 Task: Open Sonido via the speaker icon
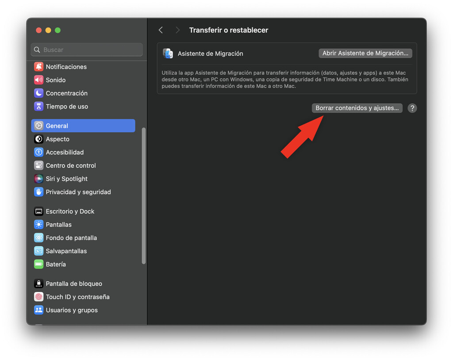(x=38, y=80)
